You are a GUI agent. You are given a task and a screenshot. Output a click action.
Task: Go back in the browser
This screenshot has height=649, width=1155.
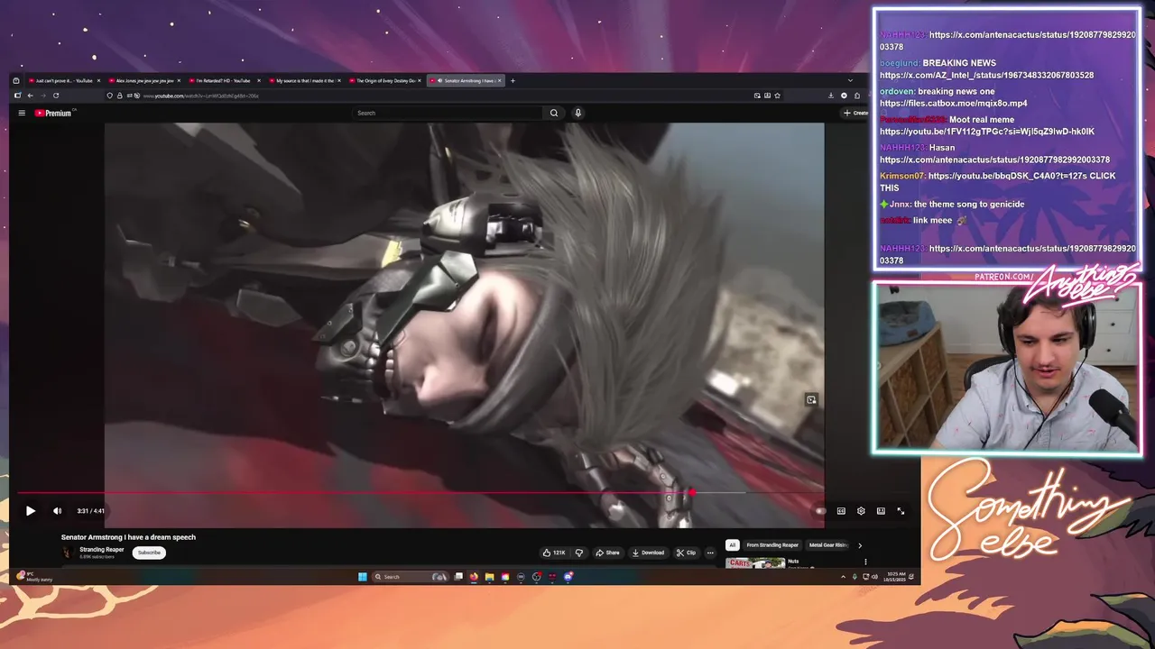coord(30,96)
